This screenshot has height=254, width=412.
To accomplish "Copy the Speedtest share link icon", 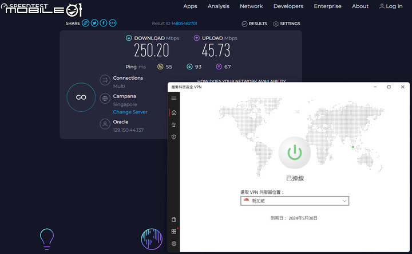I will [x=85, y=23].
